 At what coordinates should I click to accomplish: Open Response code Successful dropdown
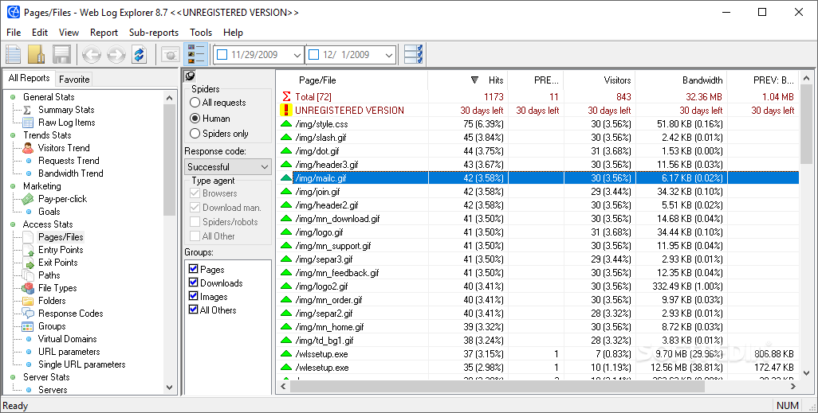(x=228, y=166)
